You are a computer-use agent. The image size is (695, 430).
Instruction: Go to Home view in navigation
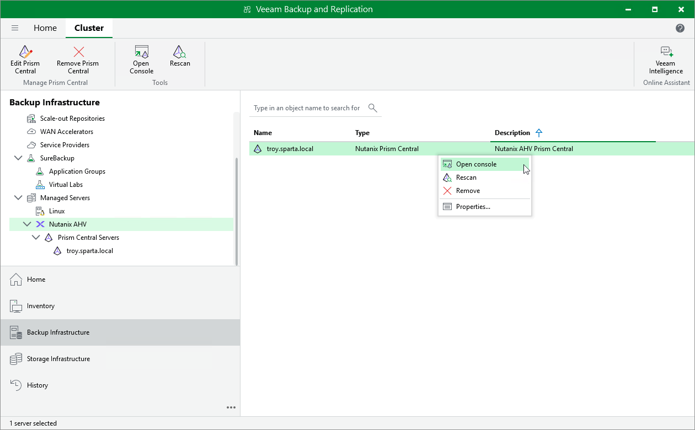point(120,279)
